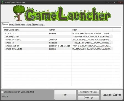
Task: Click the tree app icon in title bar
Action: (x=2, y=2)
